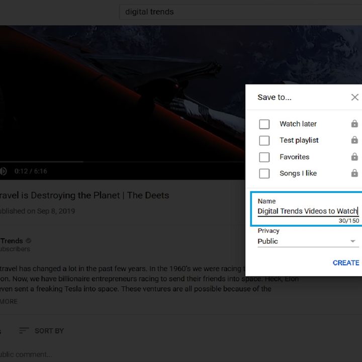Select the Songs I like checkbox

click(264, 173)
